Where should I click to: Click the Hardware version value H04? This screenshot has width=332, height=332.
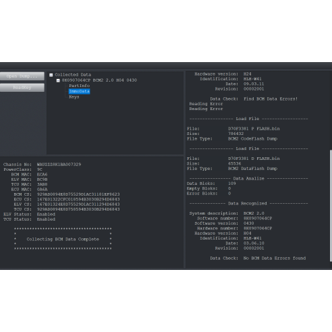(248, 233)
